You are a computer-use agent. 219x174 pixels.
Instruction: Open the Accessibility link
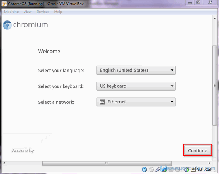(23, 150)
